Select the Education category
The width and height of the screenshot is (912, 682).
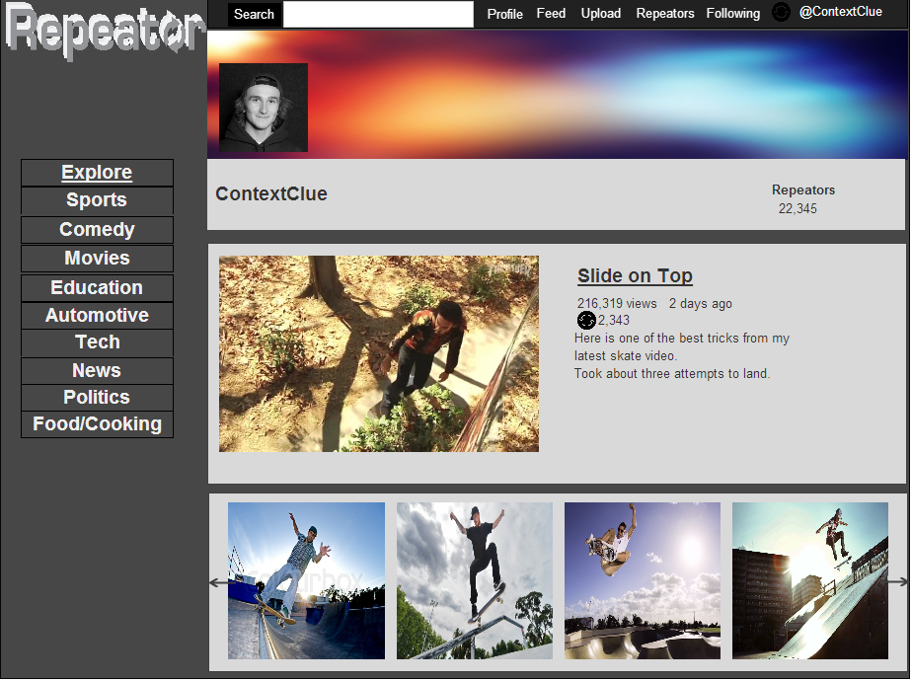click(97, 288)
